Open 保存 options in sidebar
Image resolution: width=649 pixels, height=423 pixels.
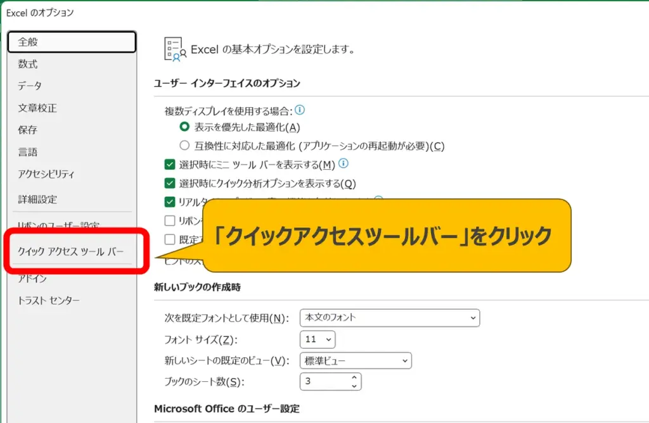pyautogui.click(x=28, y=130)
